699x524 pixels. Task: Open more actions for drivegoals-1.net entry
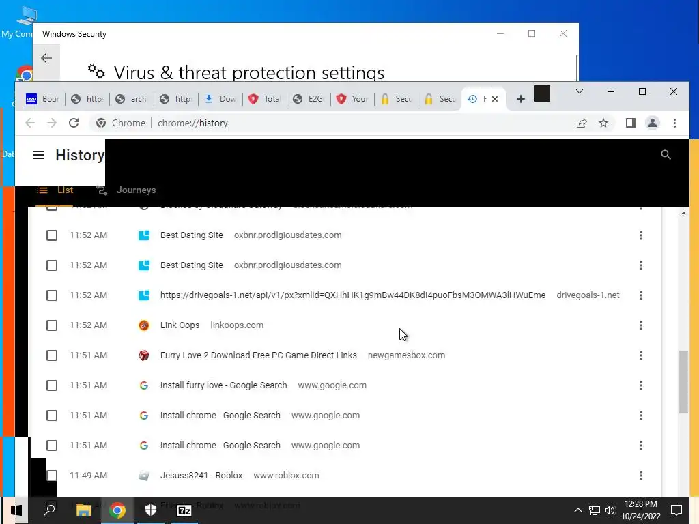pyautogui.click(x=640, y=295)
